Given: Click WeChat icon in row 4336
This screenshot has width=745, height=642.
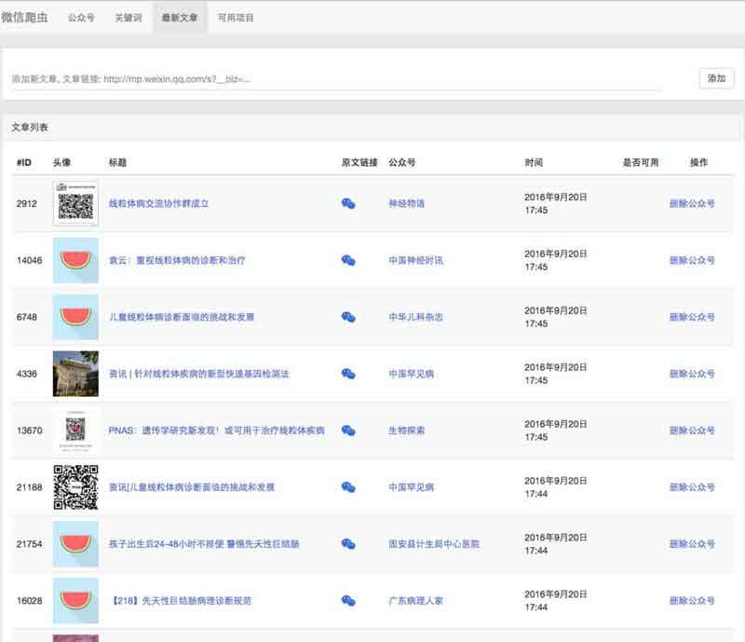Looking at the screenshot, I should coord(348,374).
